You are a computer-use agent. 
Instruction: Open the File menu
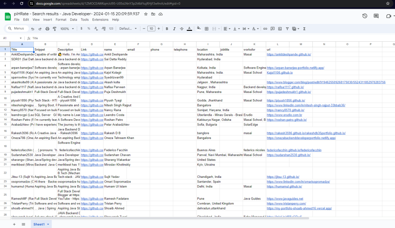(17, 20)
